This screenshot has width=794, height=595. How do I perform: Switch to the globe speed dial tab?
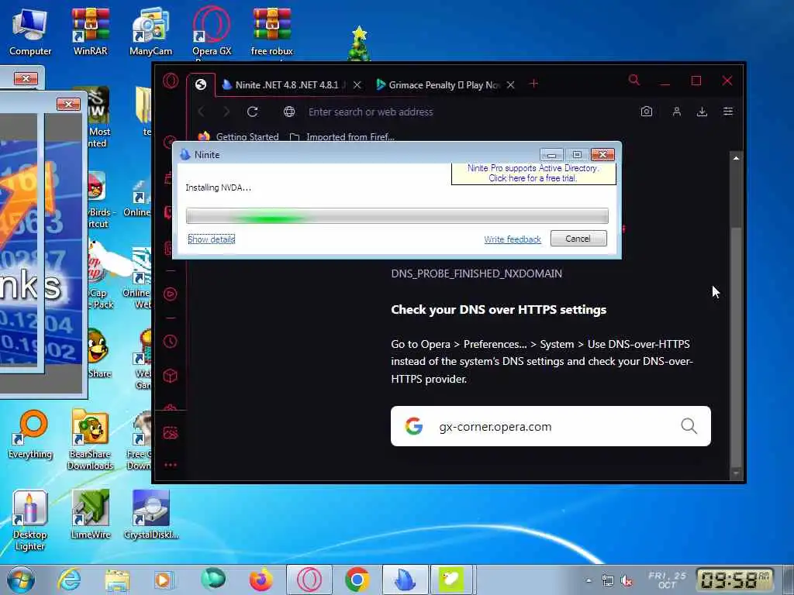(201, 84)
